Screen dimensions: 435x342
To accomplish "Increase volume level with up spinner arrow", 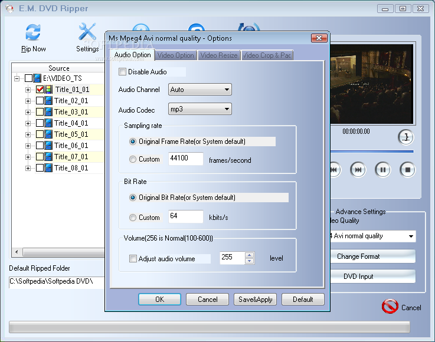I will [250, 255].
